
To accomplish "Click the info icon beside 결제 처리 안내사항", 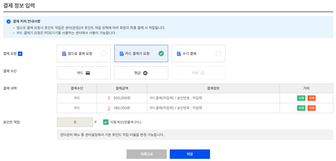I will (x=9, y=22).
